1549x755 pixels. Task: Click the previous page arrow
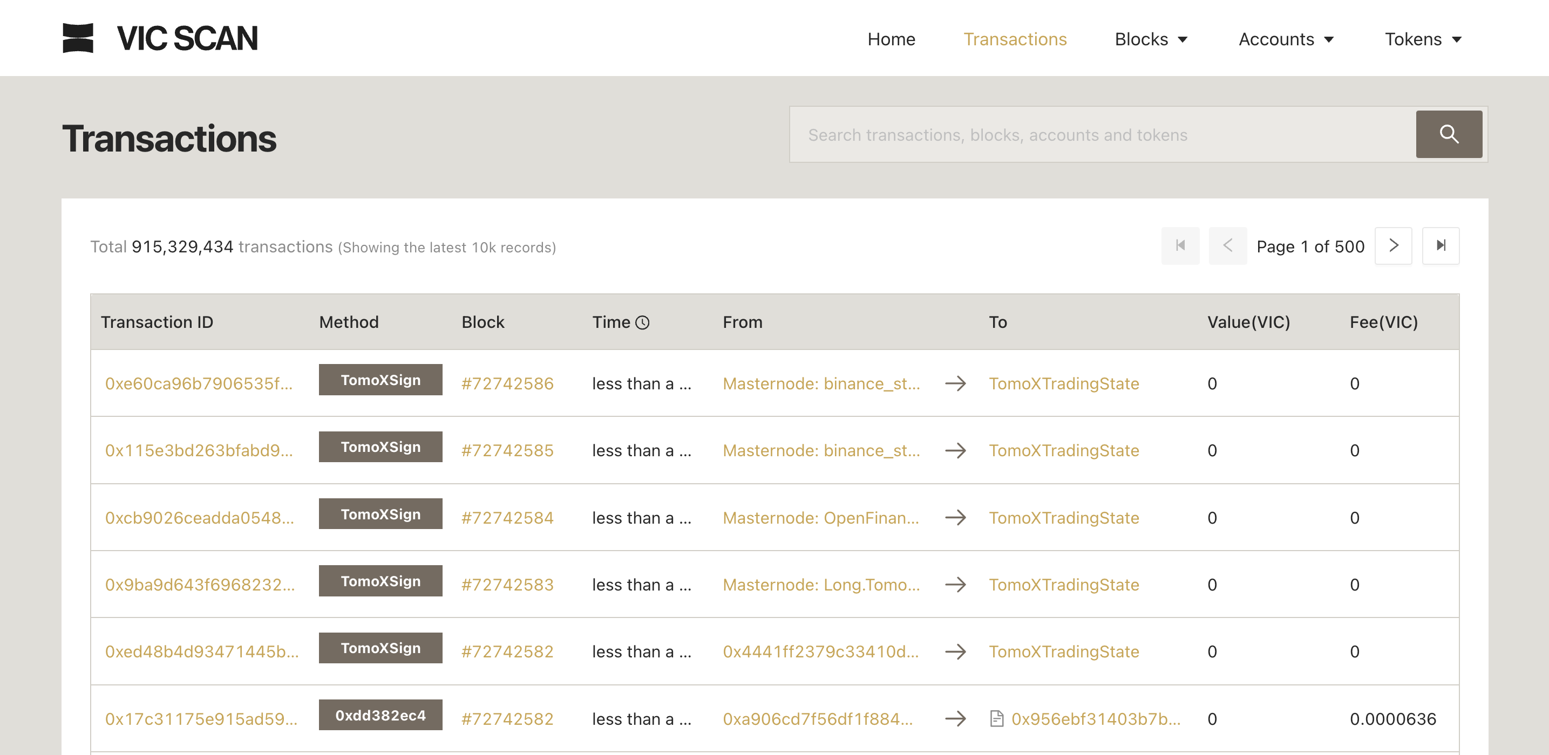tap(1227, 246)
